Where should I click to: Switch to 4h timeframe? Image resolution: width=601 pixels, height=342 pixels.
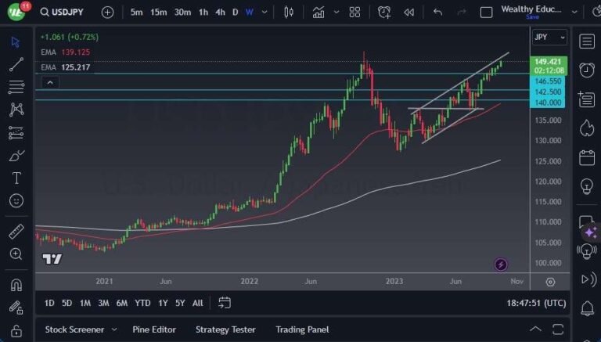click(x=220, y=13)
